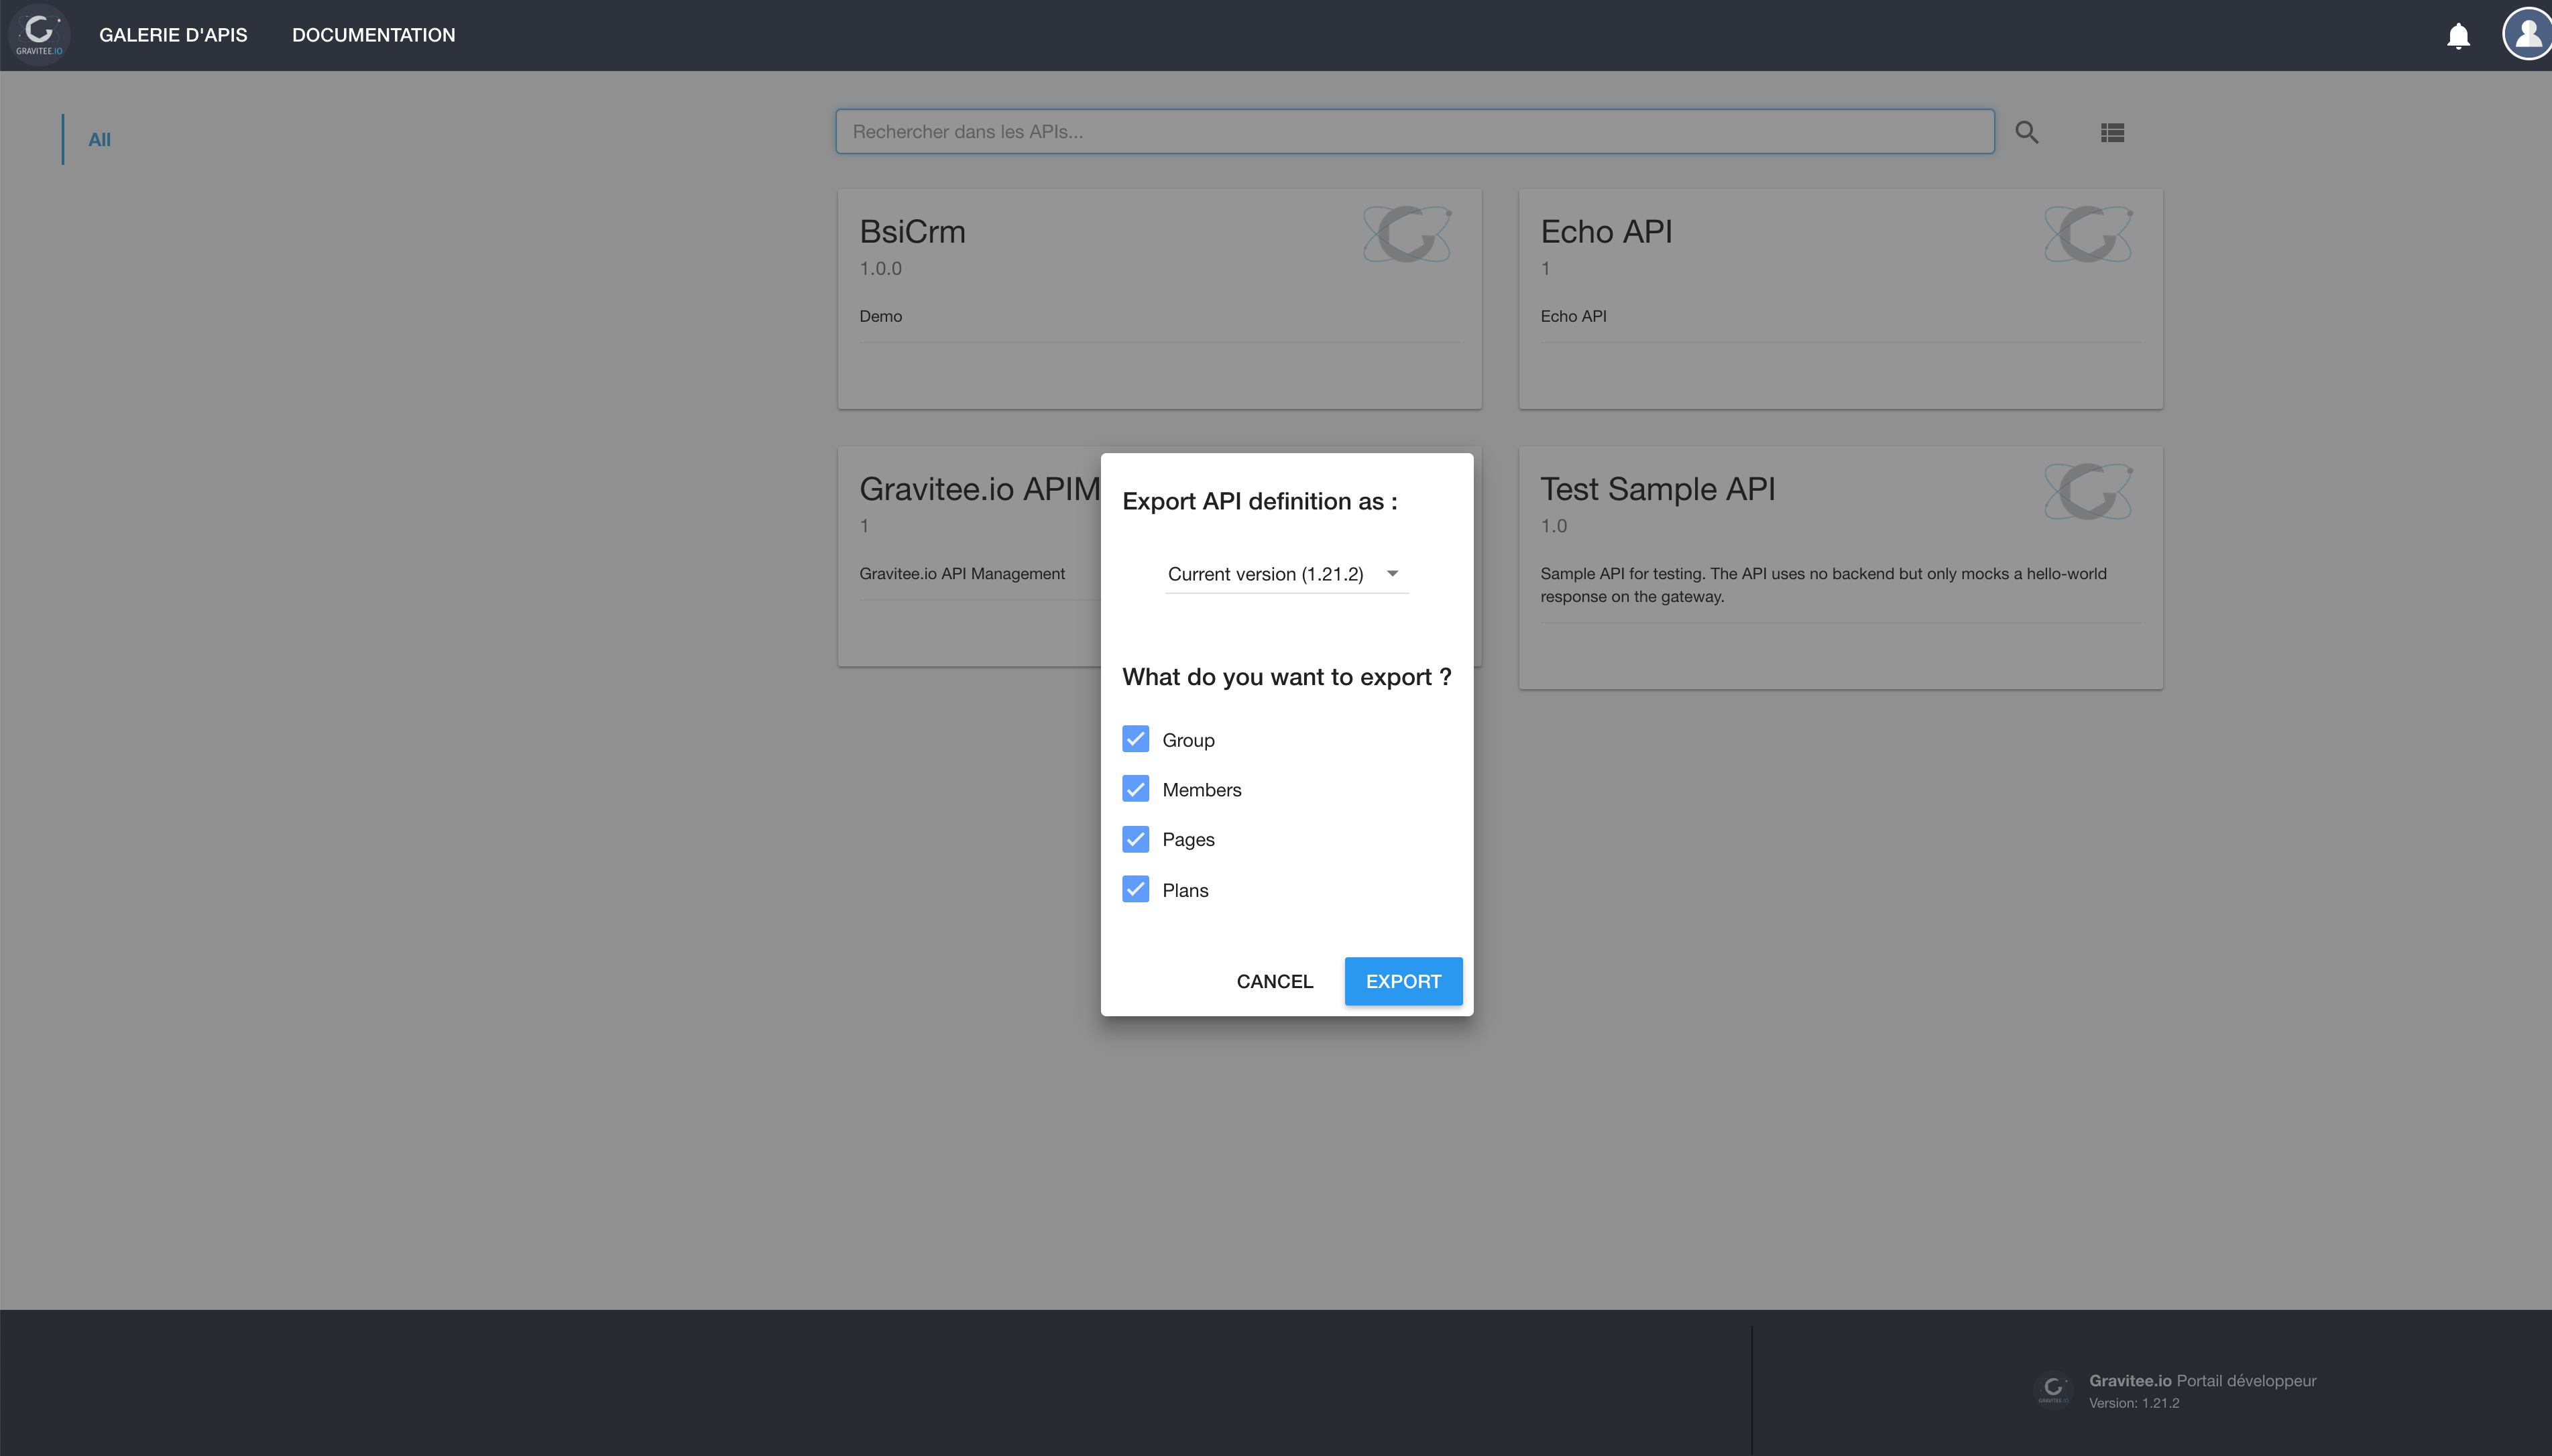Open the notifications bell
The height and width of the screenshot is (1456, 2552).
coord(2458,34)
